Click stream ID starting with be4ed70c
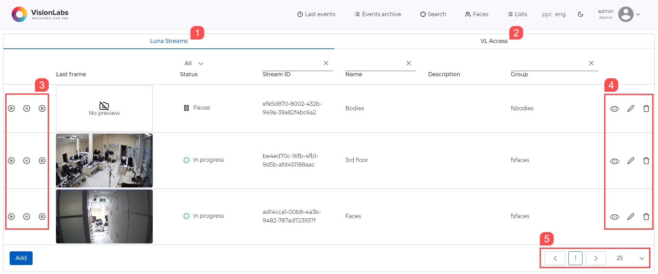658x274 pixels. pos(290,160)
